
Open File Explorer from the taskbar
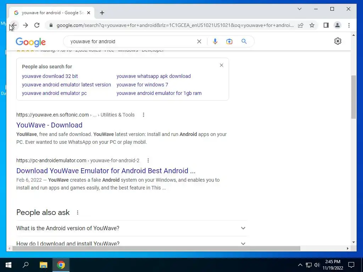(43, 265)
